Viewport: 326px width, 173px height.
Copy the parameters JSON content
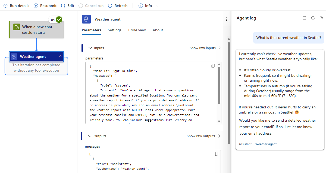(213, 66)
